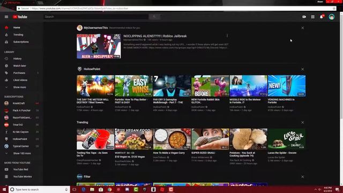Screen dimensions: 343x193
Task: Open the YouTube apps grid icon
Action: click(x=313, y=17)
